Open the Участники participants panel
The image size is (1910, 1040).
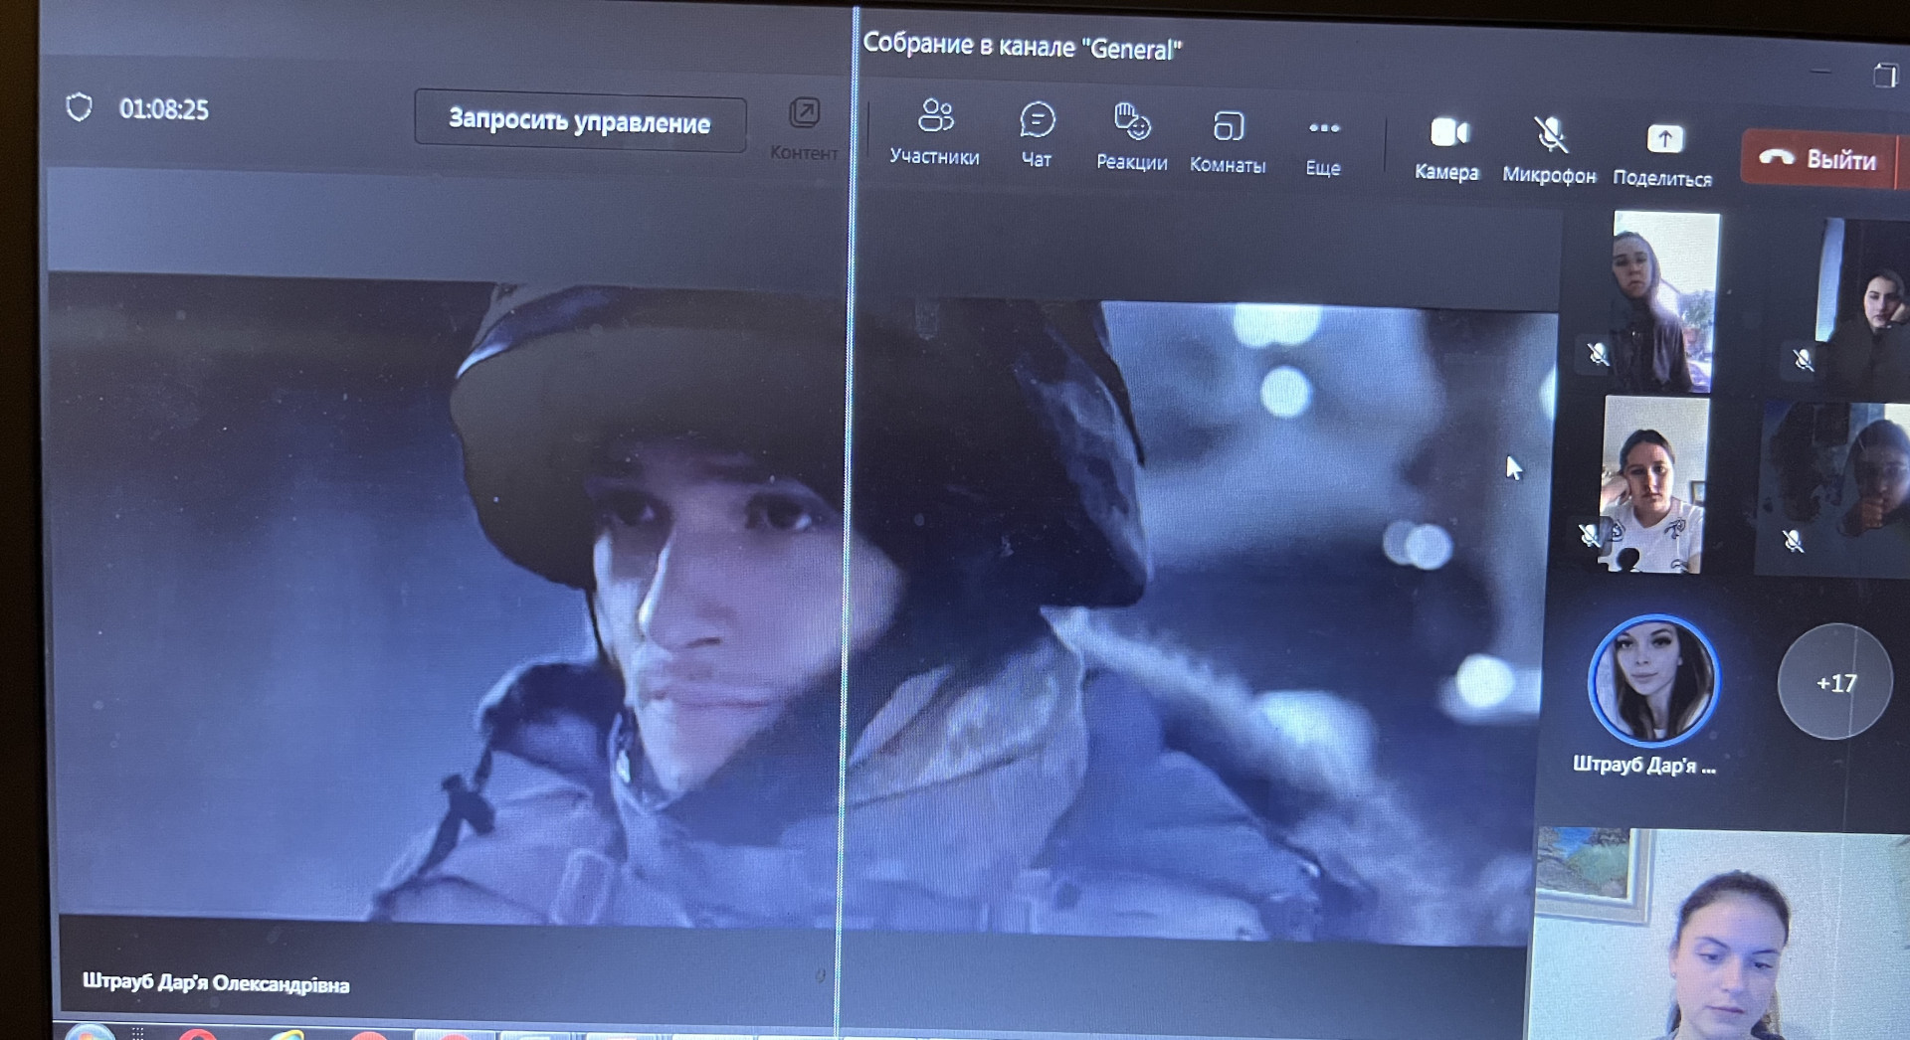pyautogui.click(x=934, y=132)
